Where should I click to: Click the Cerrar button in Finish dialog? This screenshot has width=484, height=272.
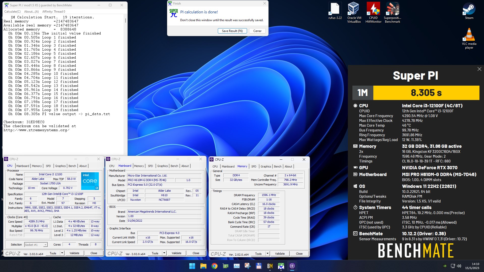(257, 31)
